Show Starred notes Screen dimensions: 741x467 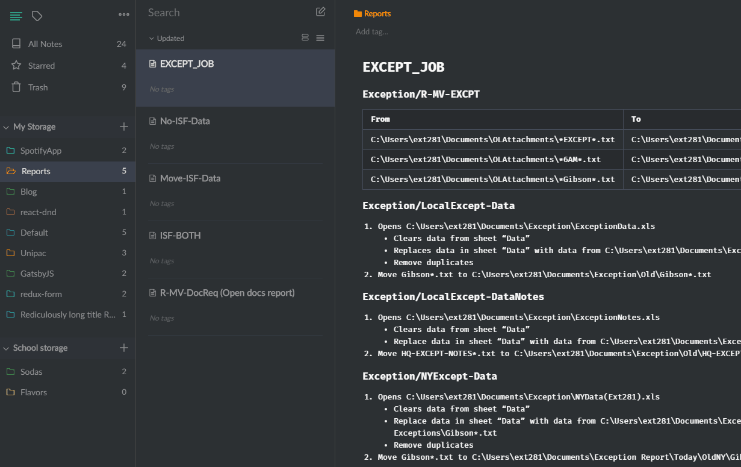click(x=41, y=66)
